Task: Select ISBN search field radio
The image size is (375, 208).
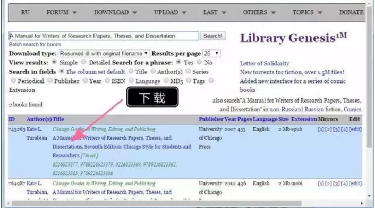Action: pyautogui.click(x=107, y=80)
